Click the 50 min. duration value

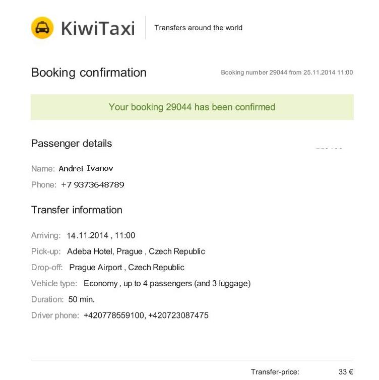(82, 299)
